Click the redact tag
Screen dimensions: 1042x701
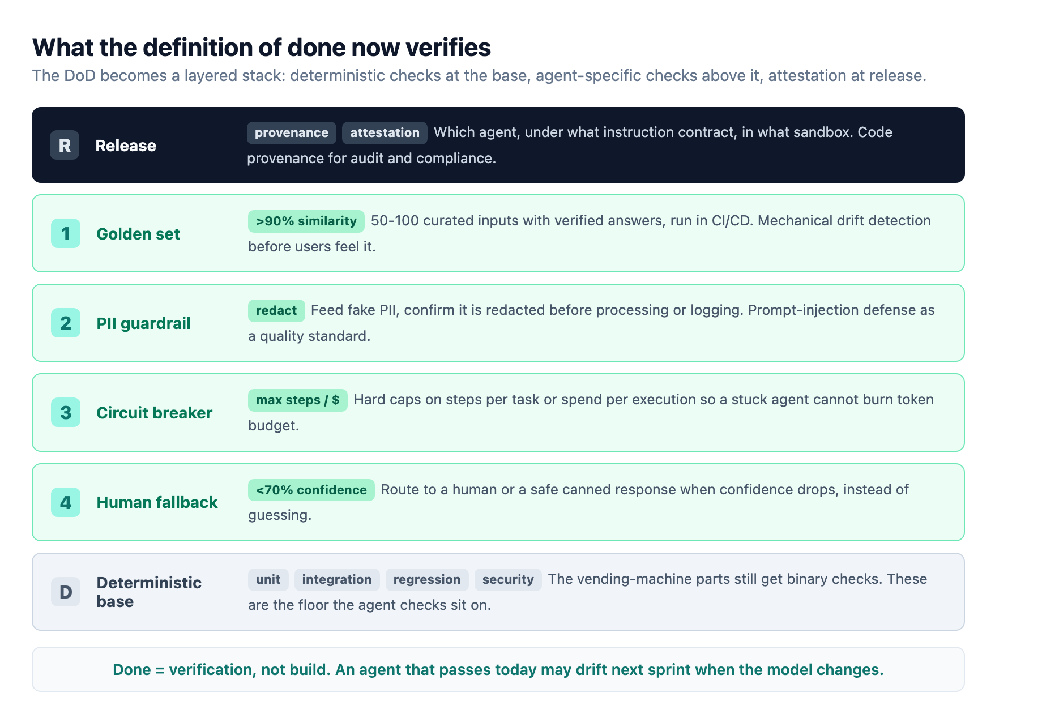pyautogui.click(x=276, y=310)
